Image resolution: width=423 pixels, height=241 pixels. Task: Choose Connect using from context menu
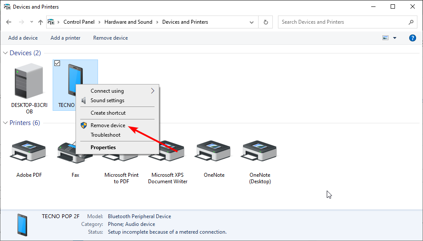[x=117, y=91]
